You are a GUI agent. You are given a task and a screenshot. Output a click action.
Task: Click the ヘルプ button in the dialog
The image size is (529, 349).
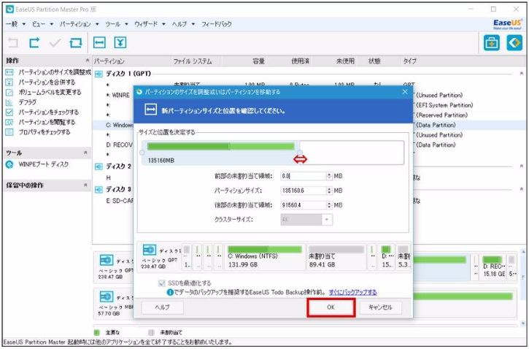tap(163, 307)
